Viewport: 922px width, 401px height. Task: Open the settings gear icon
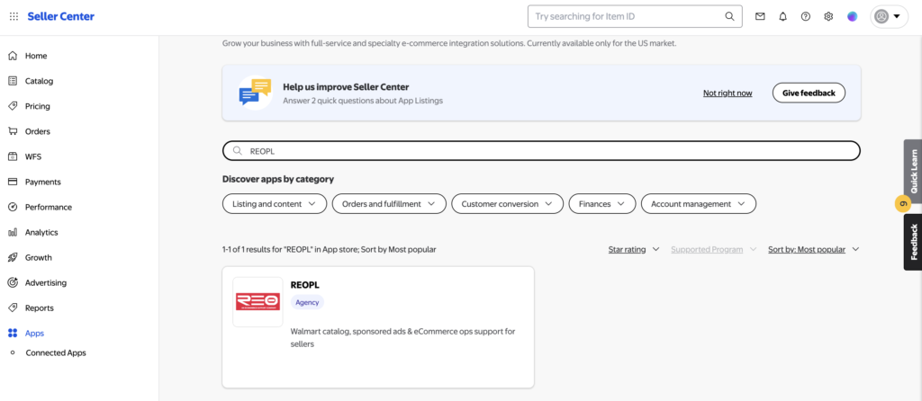(x=828, y=16)
